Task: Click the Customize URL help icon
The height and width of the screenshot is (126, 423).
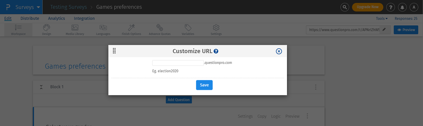Action: [x=216, y=51]
